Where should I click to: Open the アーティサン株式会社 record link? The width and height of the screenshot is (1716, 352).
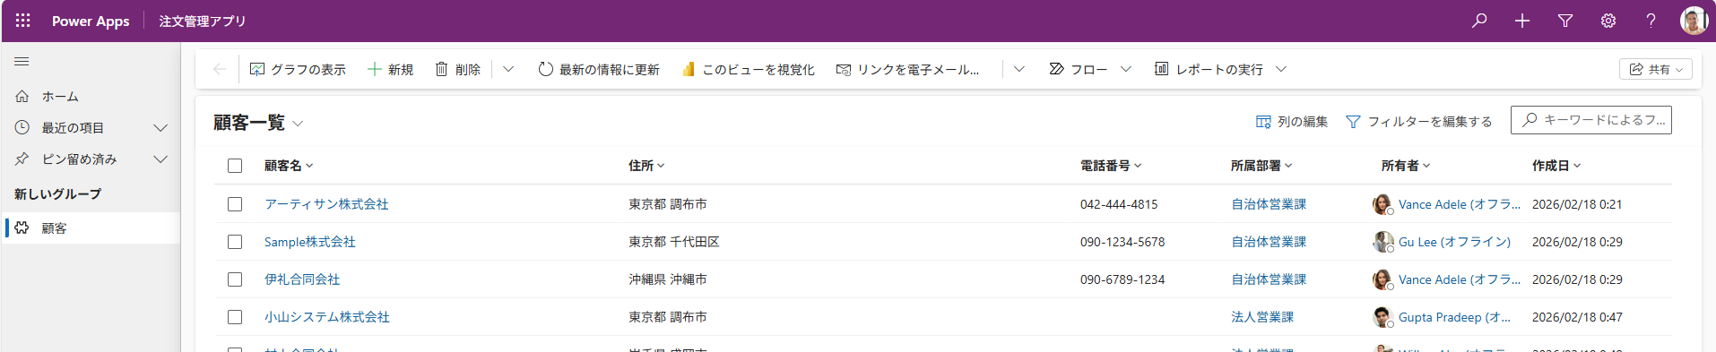326,204
